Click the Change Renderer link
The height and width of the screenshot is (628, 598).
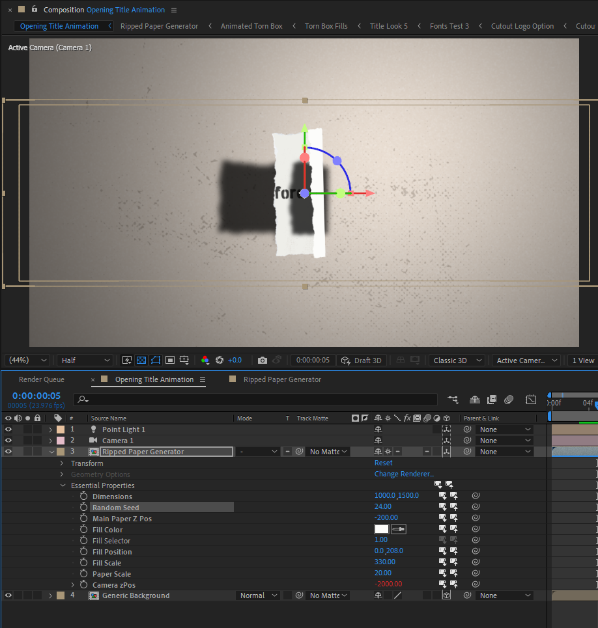point(403,474)
